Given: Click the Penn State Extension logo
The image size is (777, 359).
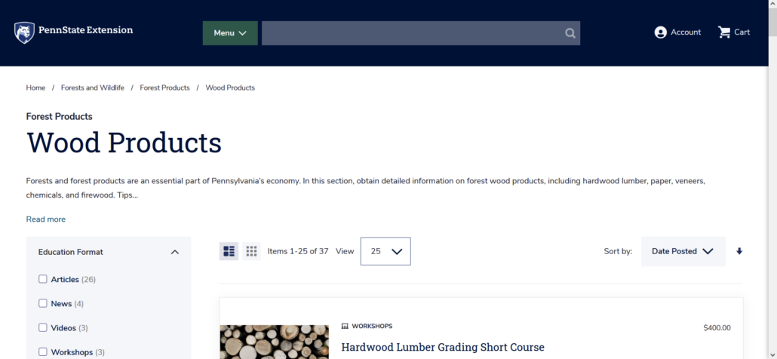Looking at the screenshot, I should tap(73, 32).
